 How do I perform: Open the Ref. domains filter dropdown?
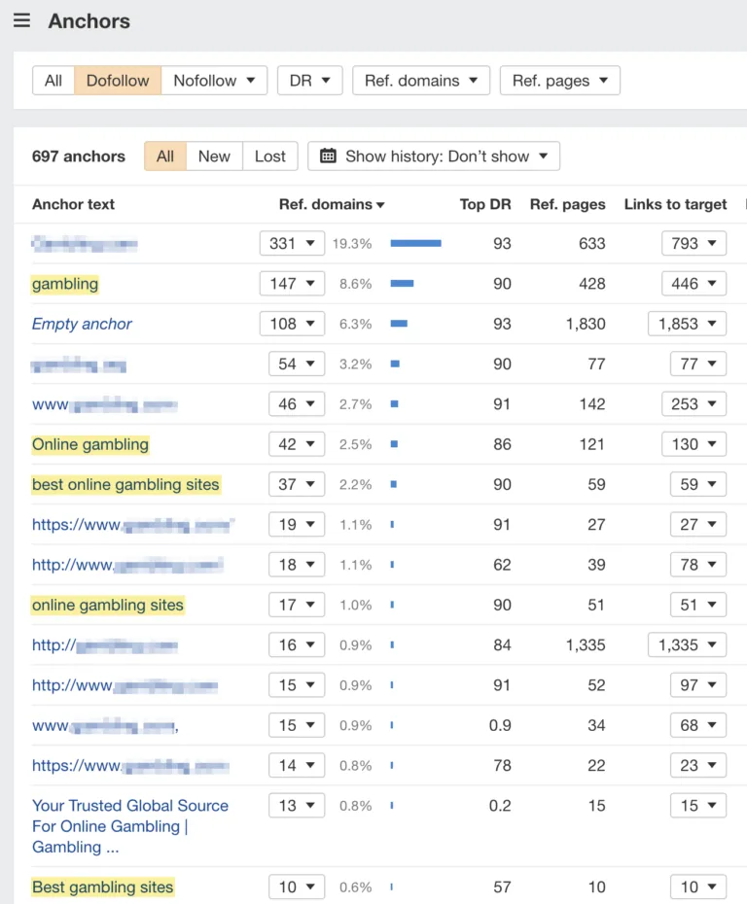pyautogui.click(x=421, y=81)
